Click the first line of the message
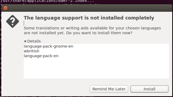The height and width of the screenshot is (97, 173). (92, 28)
